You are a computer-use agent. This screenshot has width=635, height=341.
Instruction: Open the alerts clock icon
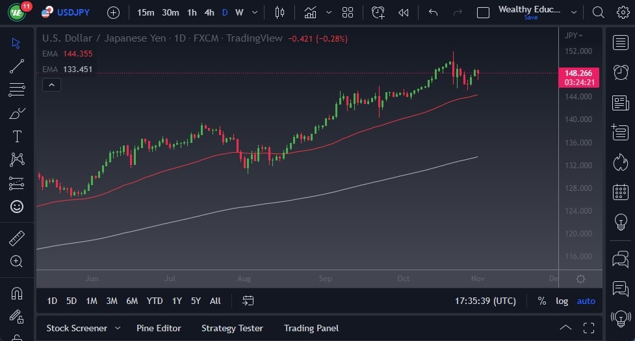620,71
